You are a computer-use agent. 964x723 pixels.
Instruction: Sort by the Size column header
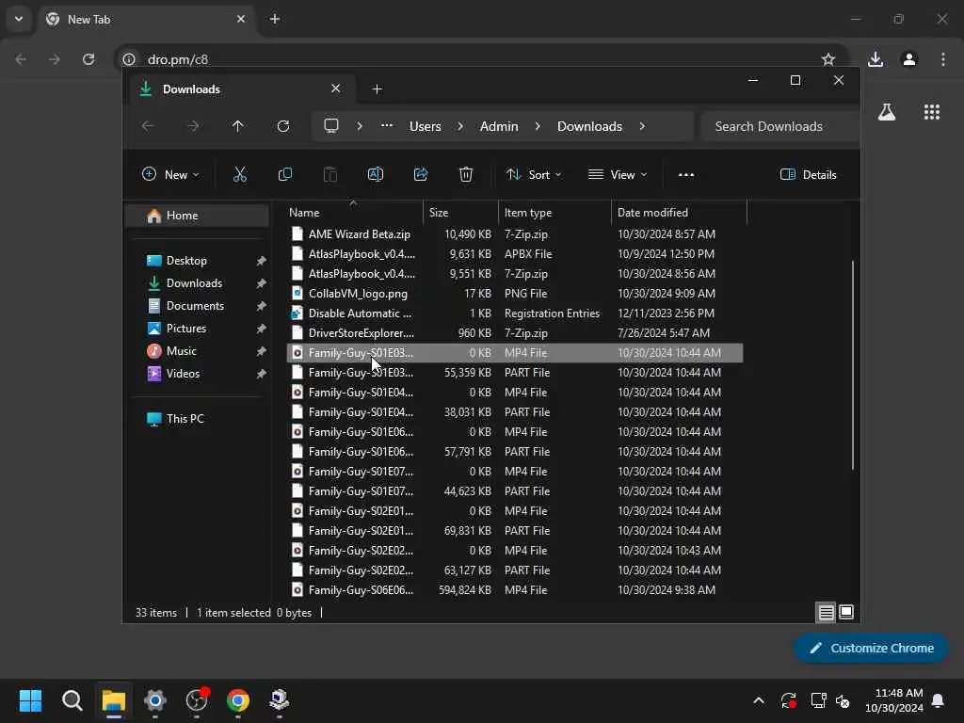pos(460,212)
